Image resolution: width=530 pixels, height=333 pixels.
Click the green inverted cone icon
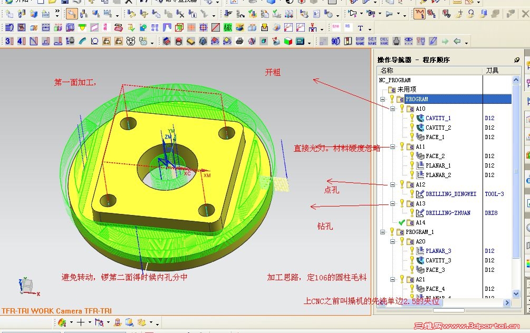pyautogui.click(x=82, y=27)
